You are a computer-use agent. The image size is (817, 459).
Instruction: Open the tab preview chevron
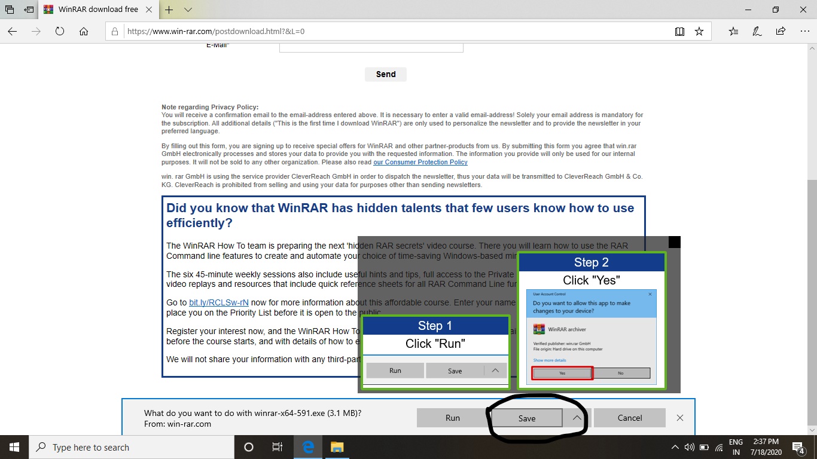(x=188, y=10)
